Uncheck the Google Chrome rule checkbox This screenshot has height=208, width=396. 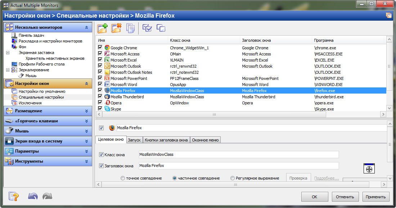click(x=100, y=47)
